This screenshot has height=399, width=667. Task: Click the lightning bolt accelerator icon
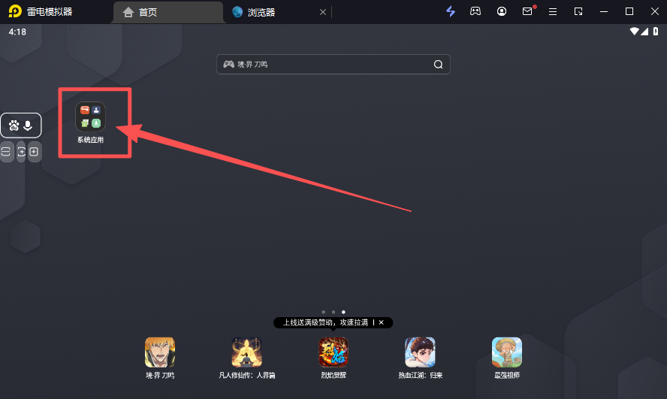pyautogui.click(x=451, y=11)
